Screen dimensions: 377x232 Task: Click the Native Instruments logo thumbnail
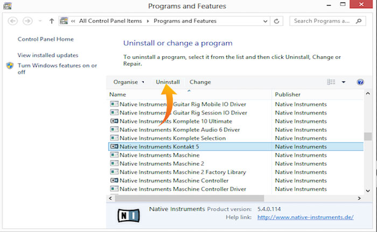click(128, 215)
